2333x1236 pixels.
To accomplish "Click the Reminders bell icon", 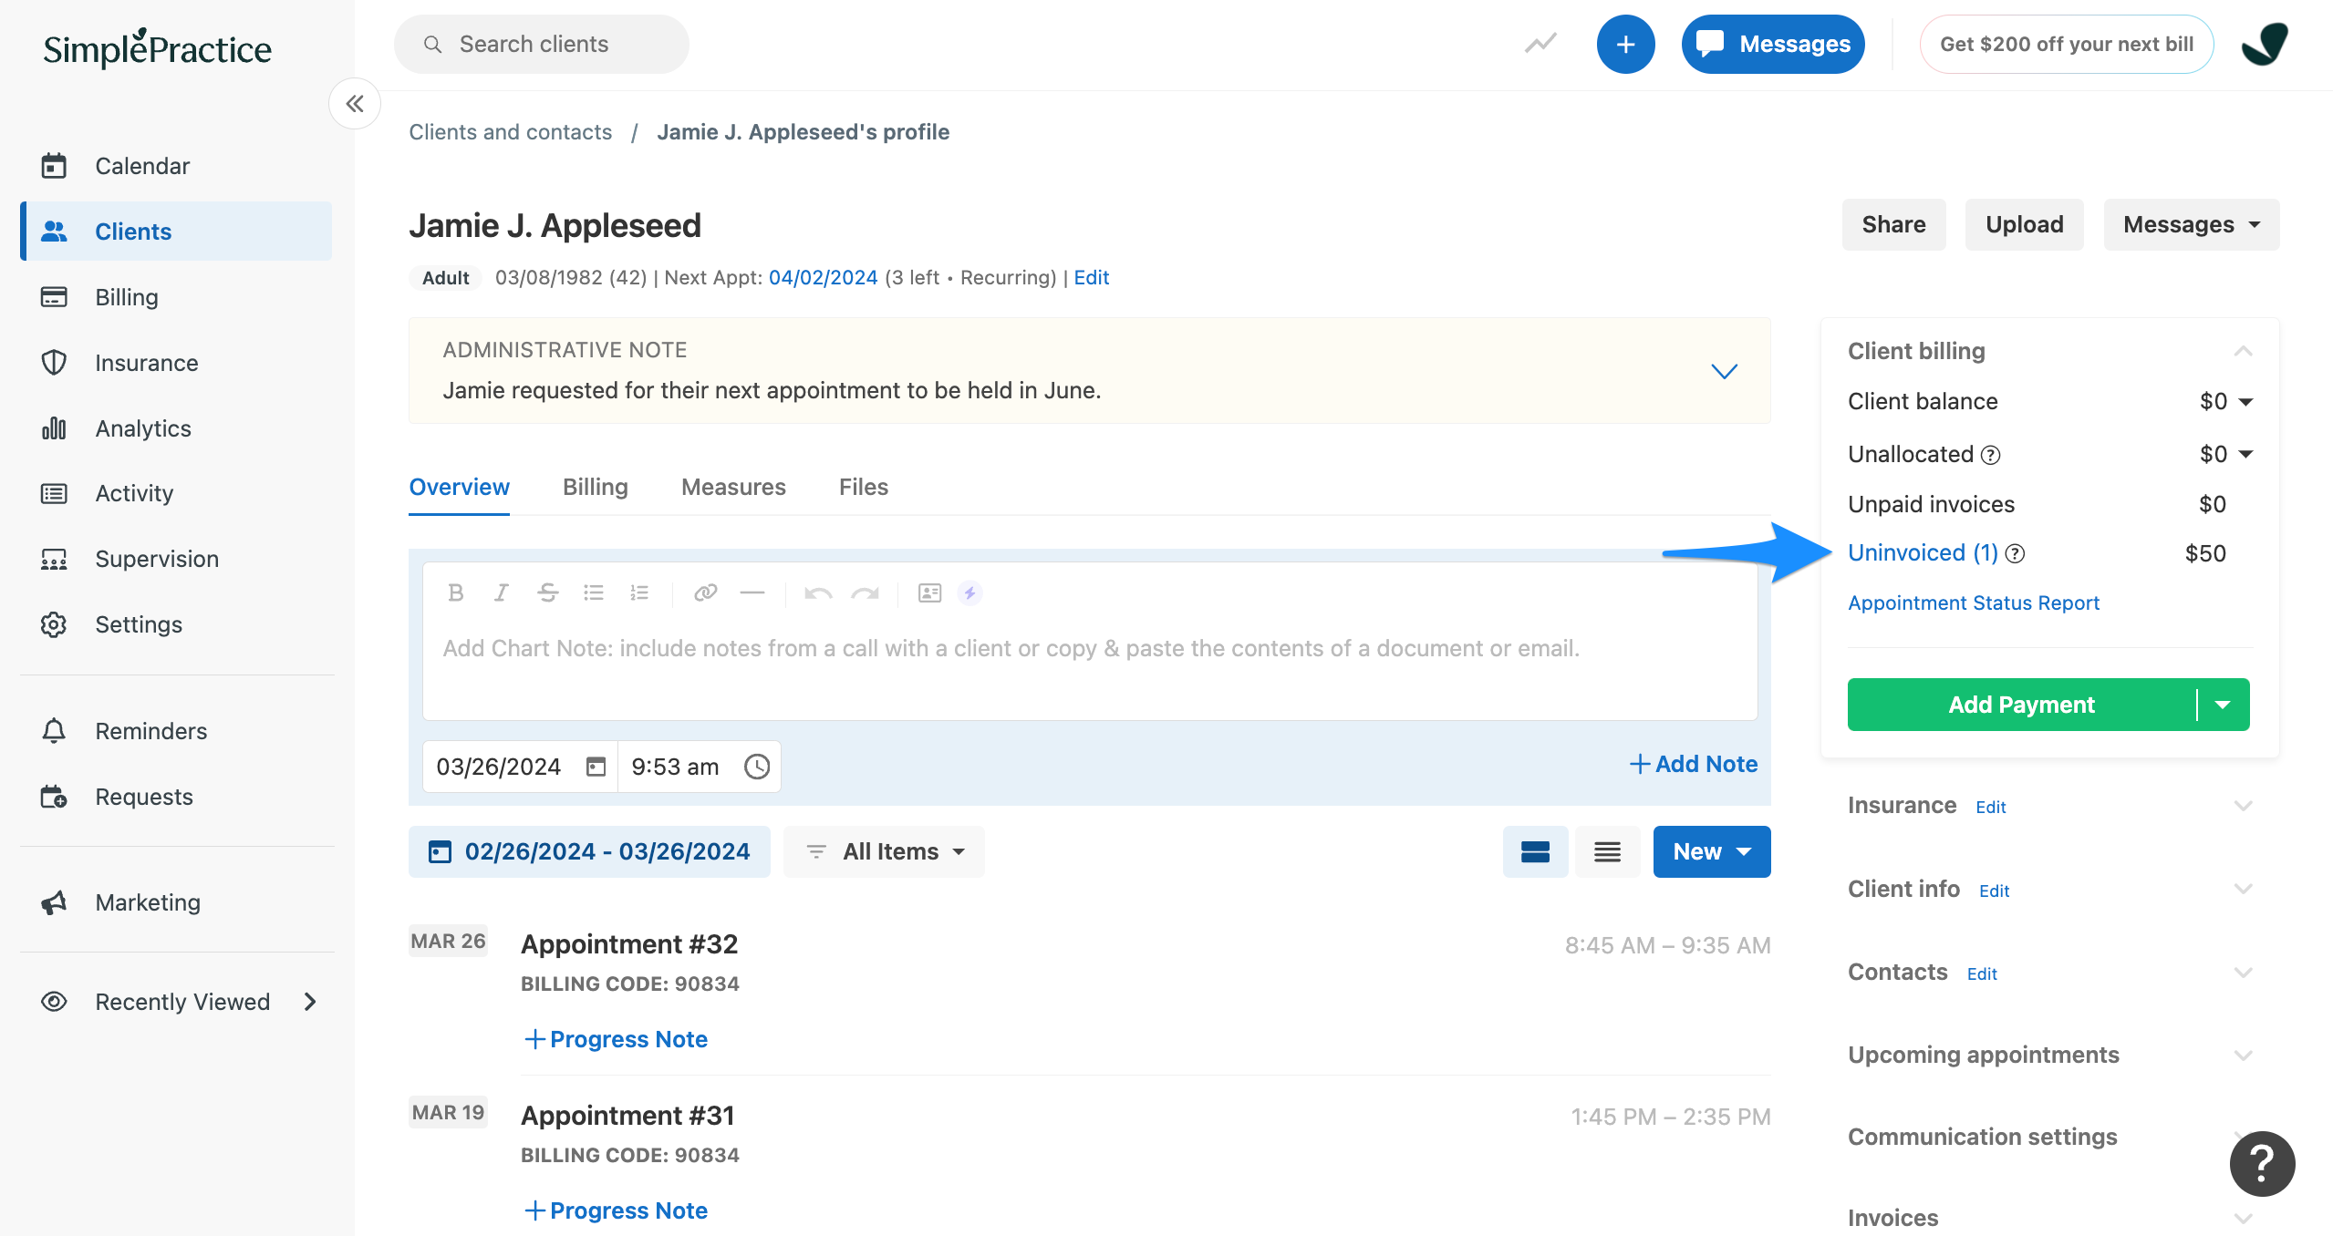I will tap(54, 731).
